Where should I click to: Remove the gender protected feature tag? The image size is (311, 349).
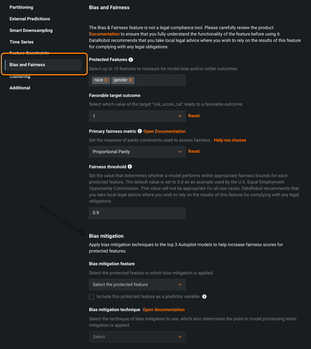[130, 80]
